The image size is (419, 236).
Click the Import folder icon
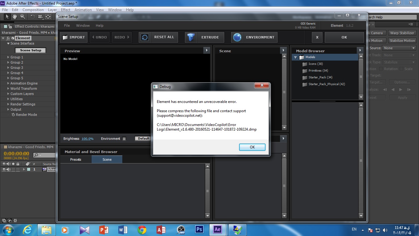tap(65, 37)
